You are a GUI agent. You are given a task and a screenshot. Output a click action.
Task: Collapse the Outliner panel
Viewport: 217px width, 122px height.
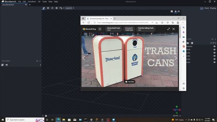(215, 39)
